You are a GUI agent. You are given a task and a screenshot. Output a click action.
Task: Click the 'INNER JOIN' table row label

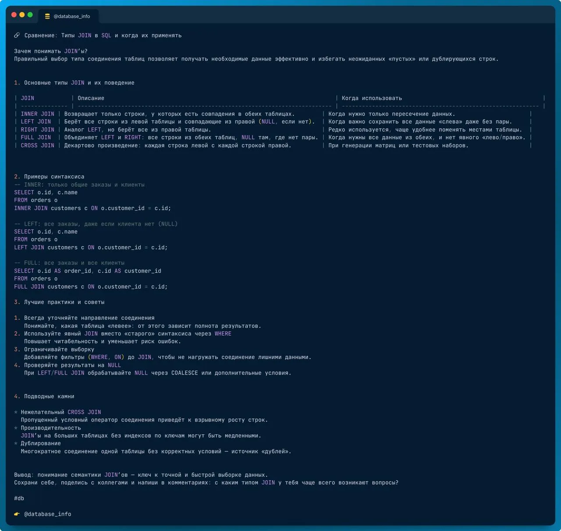(38, 114)
